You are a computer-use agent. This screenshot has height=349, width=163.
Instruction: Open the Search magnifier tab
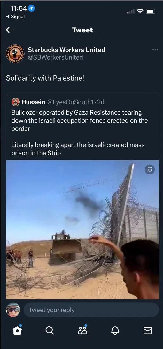click(x=50, y=330)
